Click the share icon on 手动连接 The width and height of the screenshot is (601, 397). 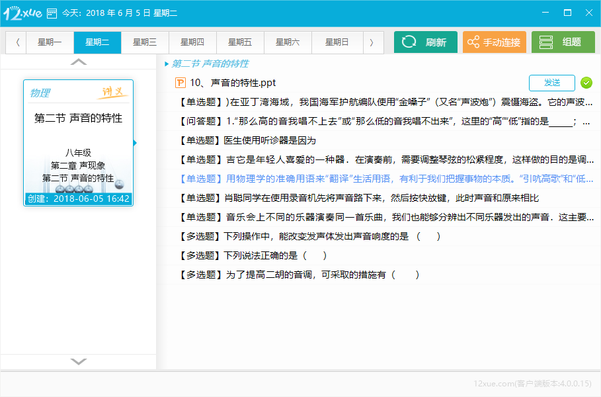pos(473,42)
